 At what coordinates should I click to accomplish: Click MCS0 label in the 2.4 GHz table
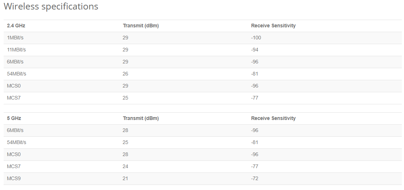tap(14, 86)
